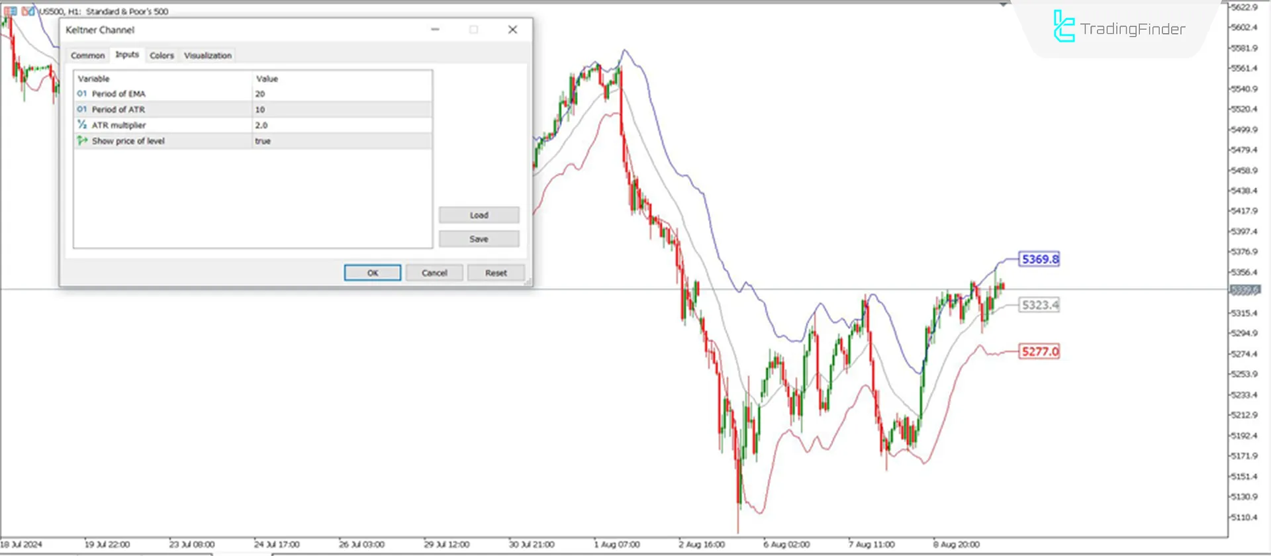Click the one-click trading icon beside the US500 title
The width and height of the screenshot is (1271, 556).
tap(28, 11)
